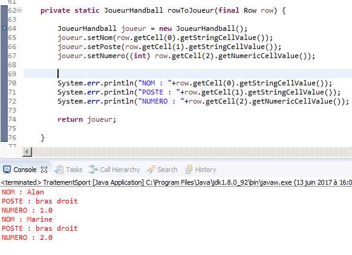This screenshot has width=352, height=255.
Task: Click 'NUMERO : 2.0' console output line
Action: [27, 237]
